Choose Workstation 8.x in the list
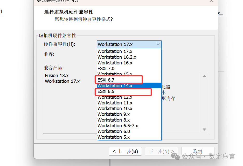This screenshot has height=166, width=243. tap(129, 120)
